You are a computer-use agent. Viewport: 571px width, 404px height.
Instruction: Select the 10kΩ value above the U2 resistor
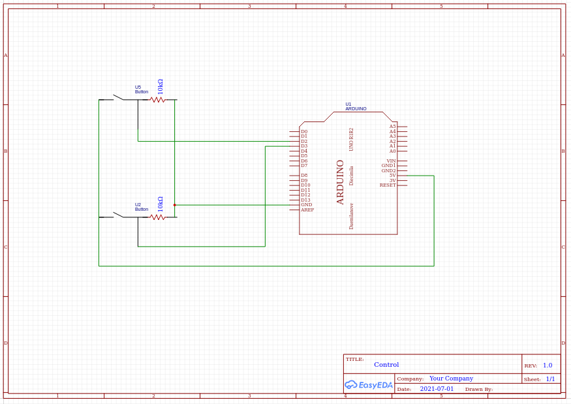tap(161, 204)
